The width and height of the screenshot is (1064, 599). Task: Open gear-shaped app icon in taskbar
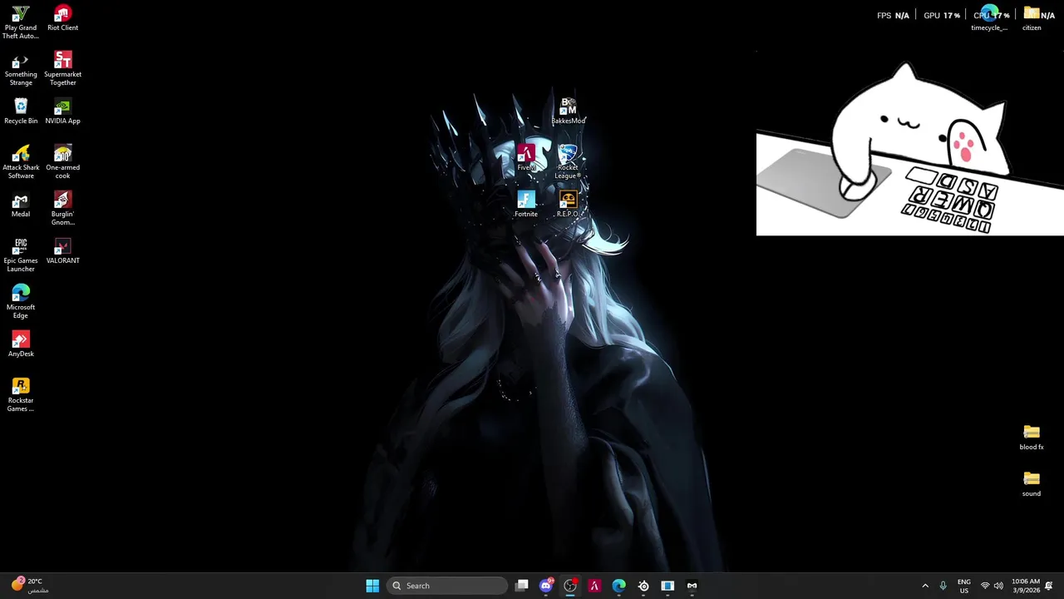643,586
